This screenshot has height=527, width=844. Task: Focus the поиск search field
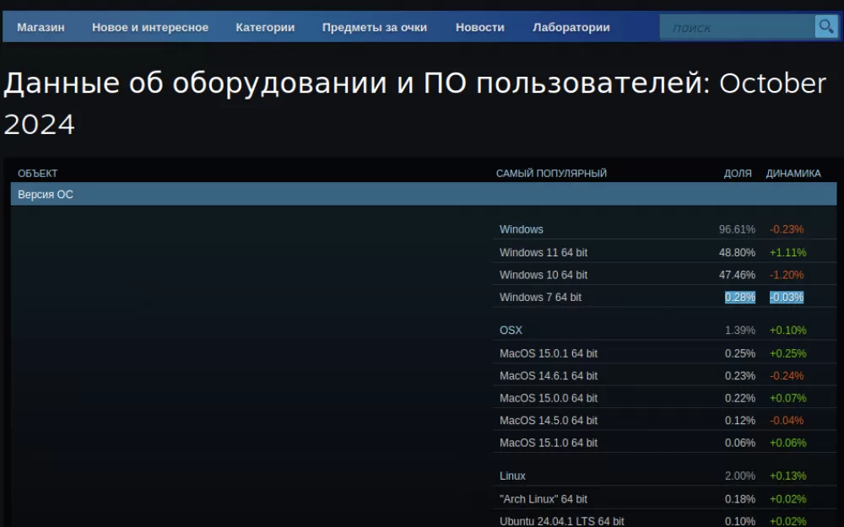(x=738, y=27)
